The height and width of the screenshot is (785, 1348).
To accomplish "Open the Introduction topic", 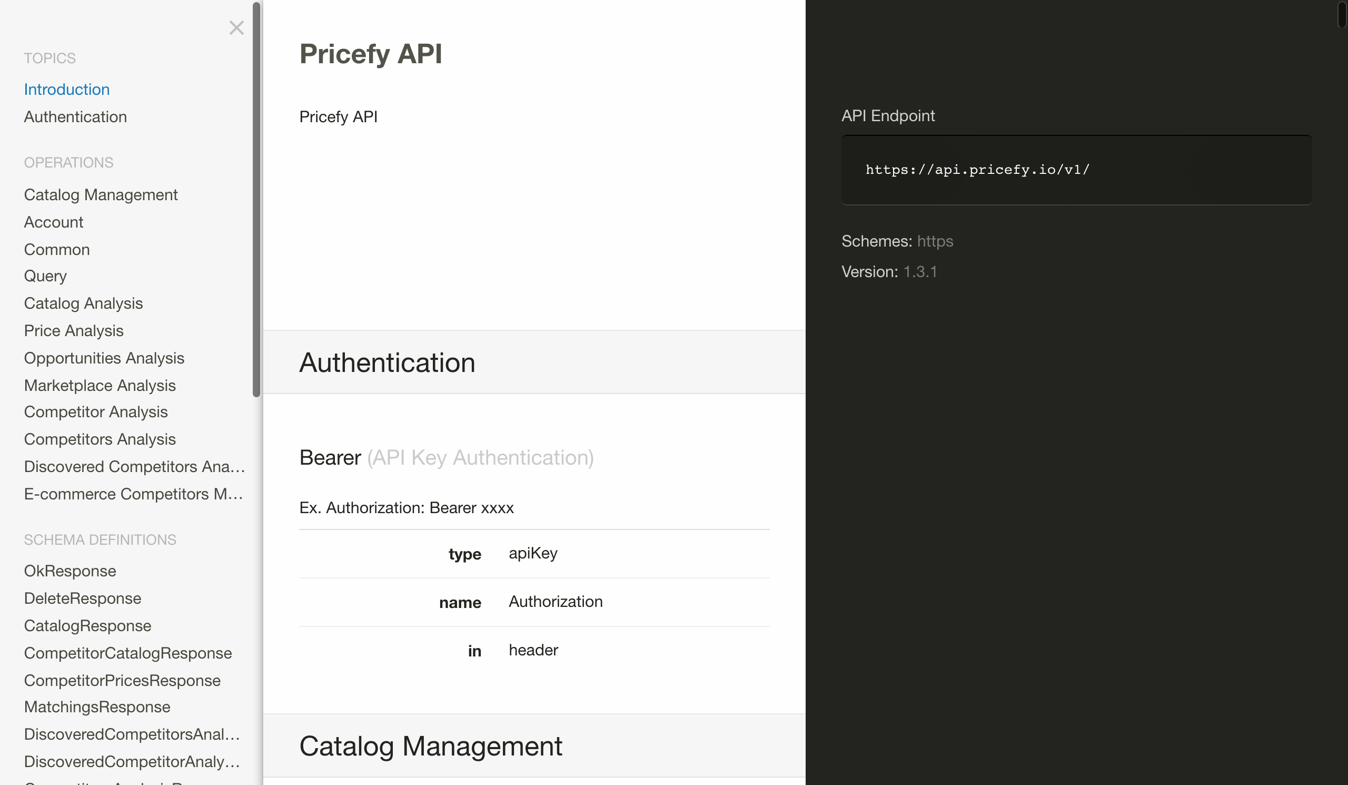I will [x=67, y=90].
